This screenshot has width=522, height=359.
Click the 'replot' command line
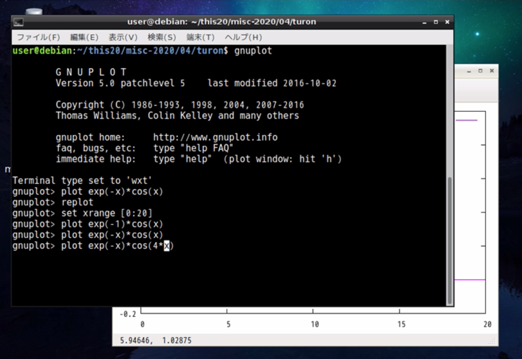tap(53, 202)
